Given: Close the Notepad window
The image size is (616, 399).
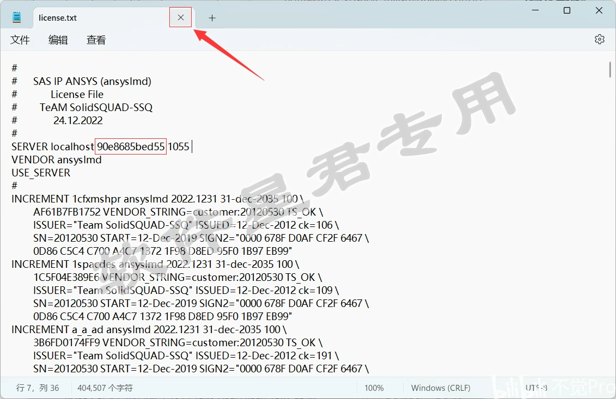Looking at the screenshot, I should 599,10.
